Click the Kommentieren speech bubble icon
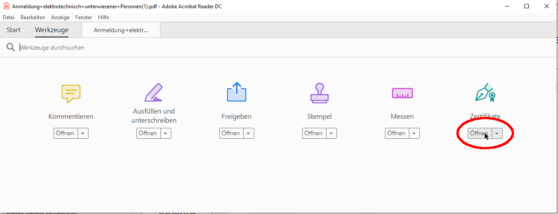558x214 pixels. click(71, 93)
